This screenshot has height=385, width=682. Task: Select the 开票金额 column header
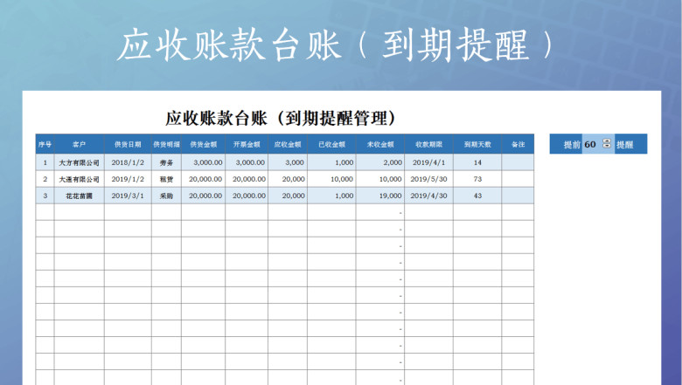(x=247, y=144)
